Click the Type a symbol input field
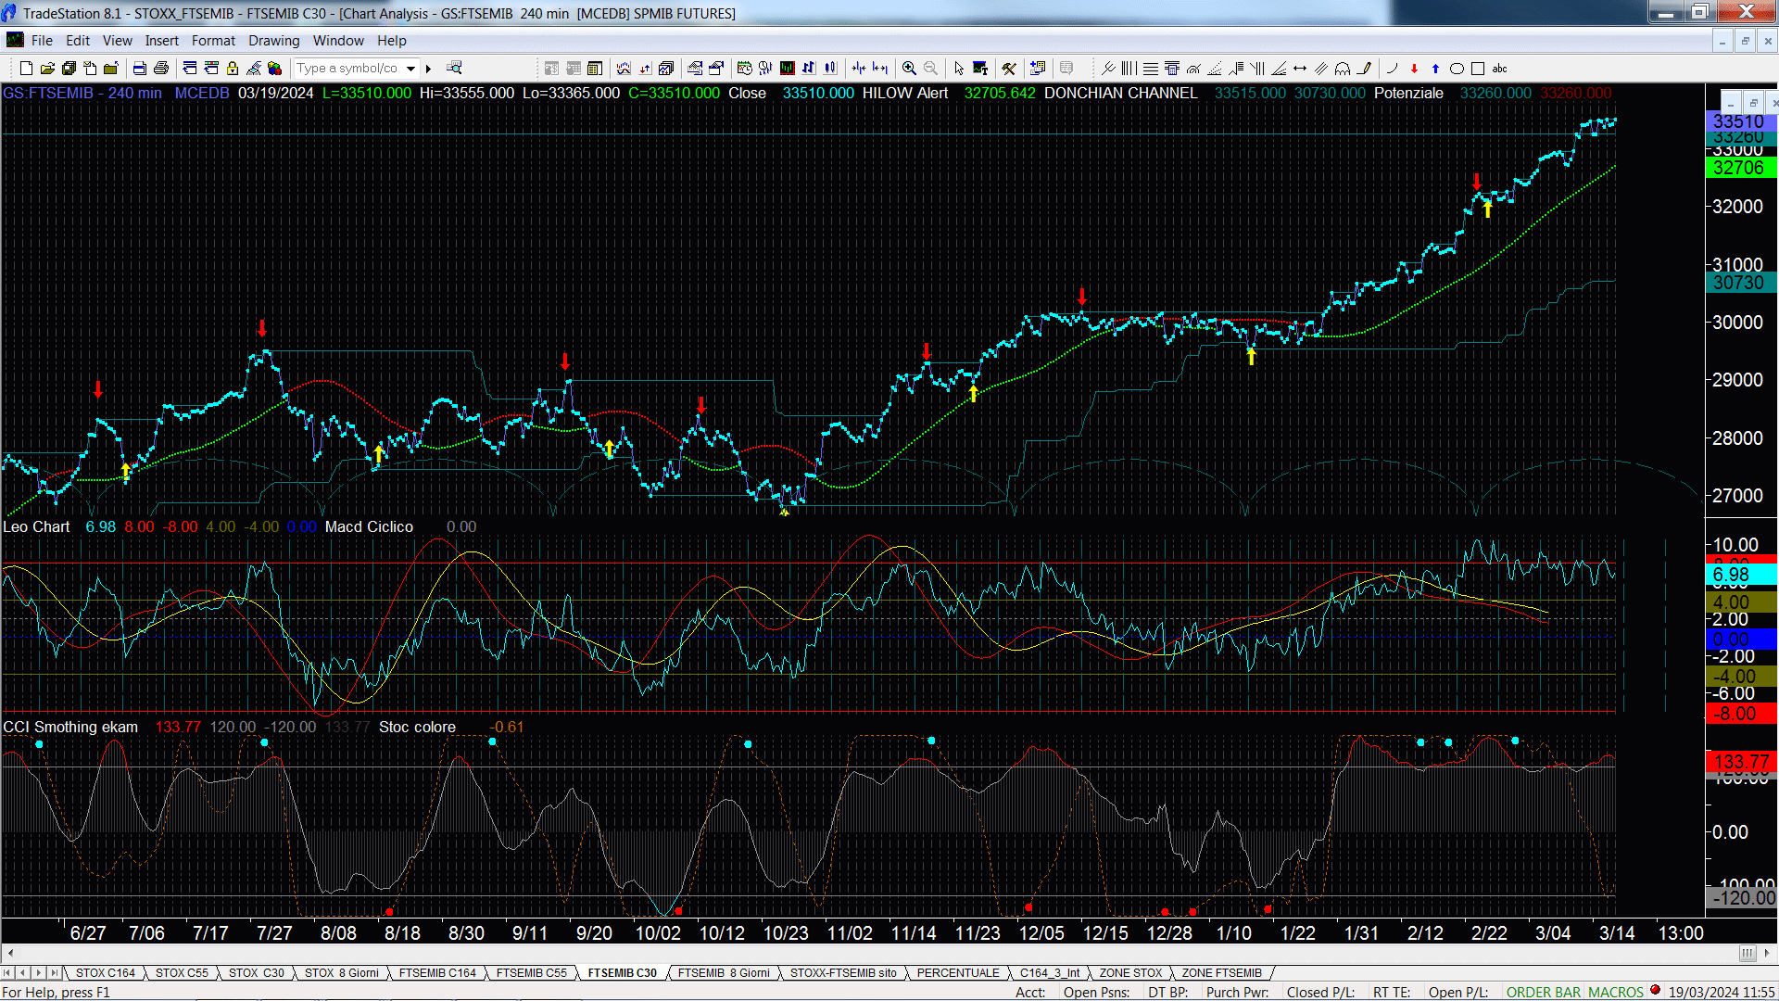This screenshot has height=1001, width=1779. [x=348, y=68]
